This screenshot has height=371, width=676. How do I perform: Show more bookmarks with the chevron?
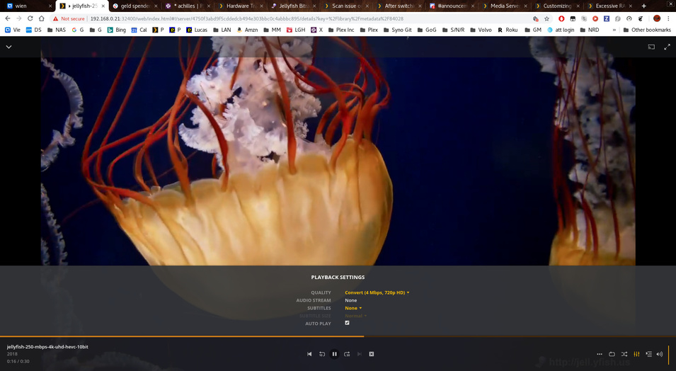pos(614,30)
